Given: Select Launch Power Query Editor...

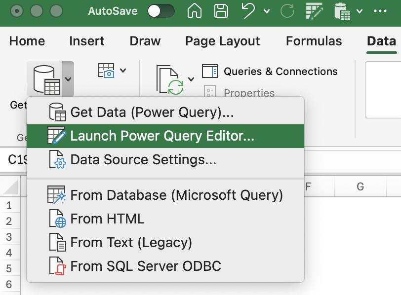Looking at the screenshot, I should click(165, 136).
